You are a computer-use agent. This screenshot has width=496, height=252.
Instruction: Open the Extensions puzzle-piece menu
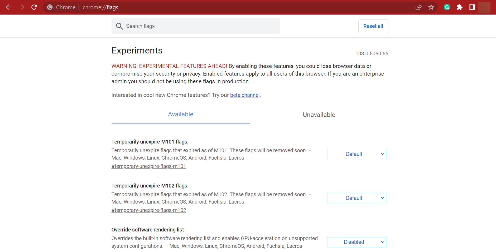pyautogui.click(x=460, y=7)
